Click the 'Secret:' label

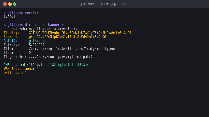click(x=10, y=37)
